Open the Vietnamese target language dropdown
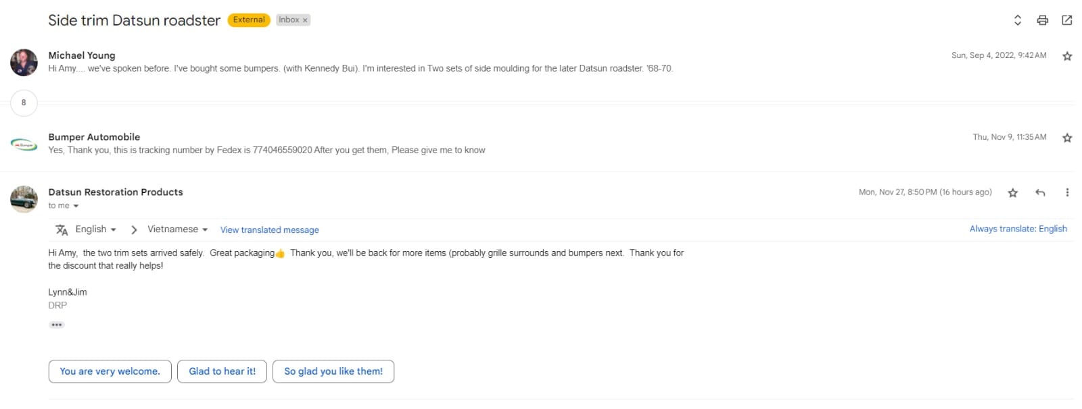Viewport: 1082px width, 409px height. pyautogui.click(x=177, y=229)
